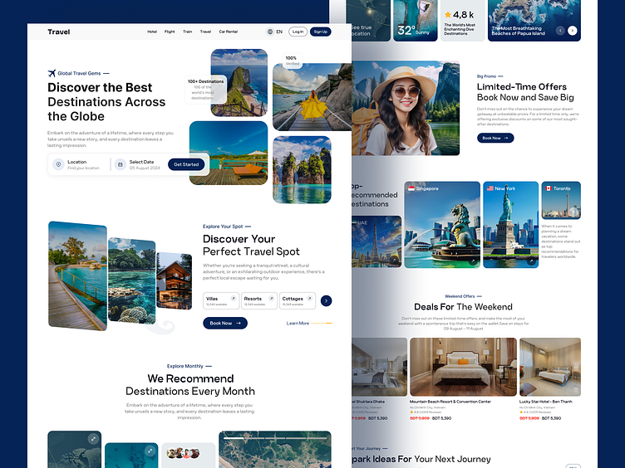Viewport: 625px width, 468px height.
Task: Expand the teal ocean card
Action: tap(150, 451)
